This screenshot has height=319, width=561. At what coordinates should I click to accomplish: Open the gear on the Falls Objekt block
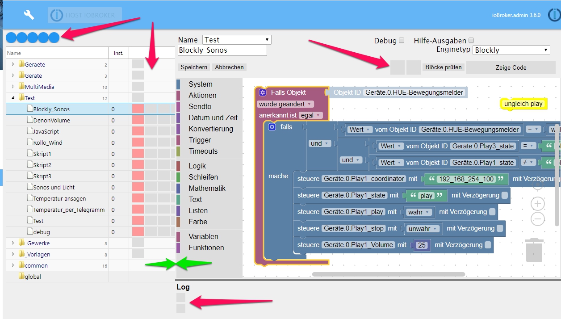pyautogui.click(x=263, y=92)
